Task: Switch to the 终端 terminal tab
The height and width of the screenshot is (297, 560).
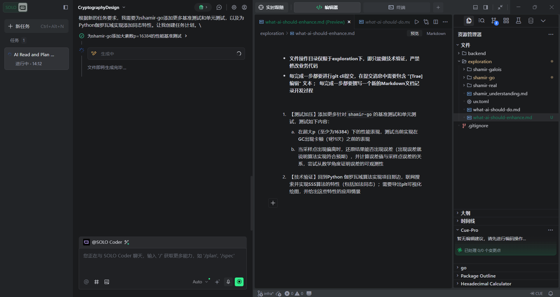Action: tap(397, 7)
